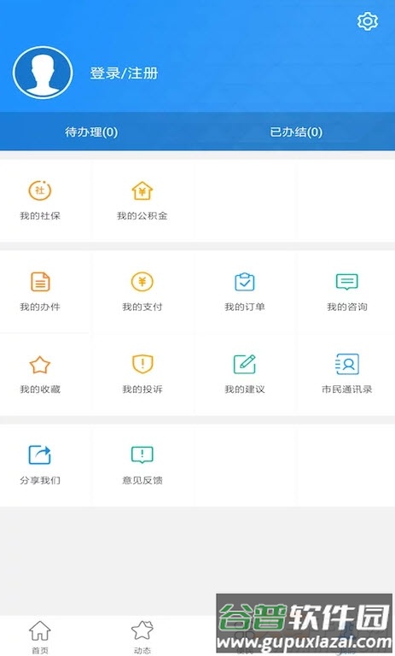Open 我的建议 suggestion pencil icon
This screenshot has height=656, width=395.
(x=245, y=364)
